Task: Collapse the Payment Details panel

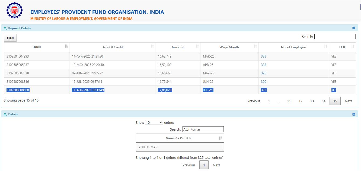Action: click(x=354, y=28)
